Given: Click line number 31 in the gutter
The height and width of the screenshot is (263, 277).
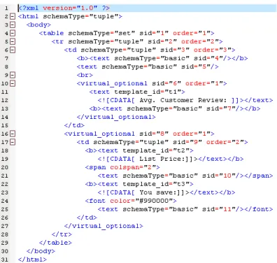Looking at the screenshot, I should click(x=5, y=260).
